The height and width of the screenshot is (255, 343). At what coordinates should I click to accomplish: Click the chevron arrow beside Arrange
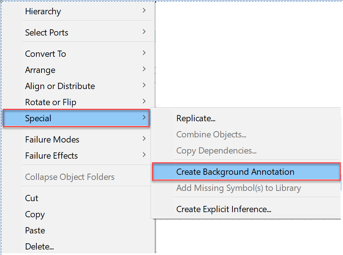(x=144, y=69)
